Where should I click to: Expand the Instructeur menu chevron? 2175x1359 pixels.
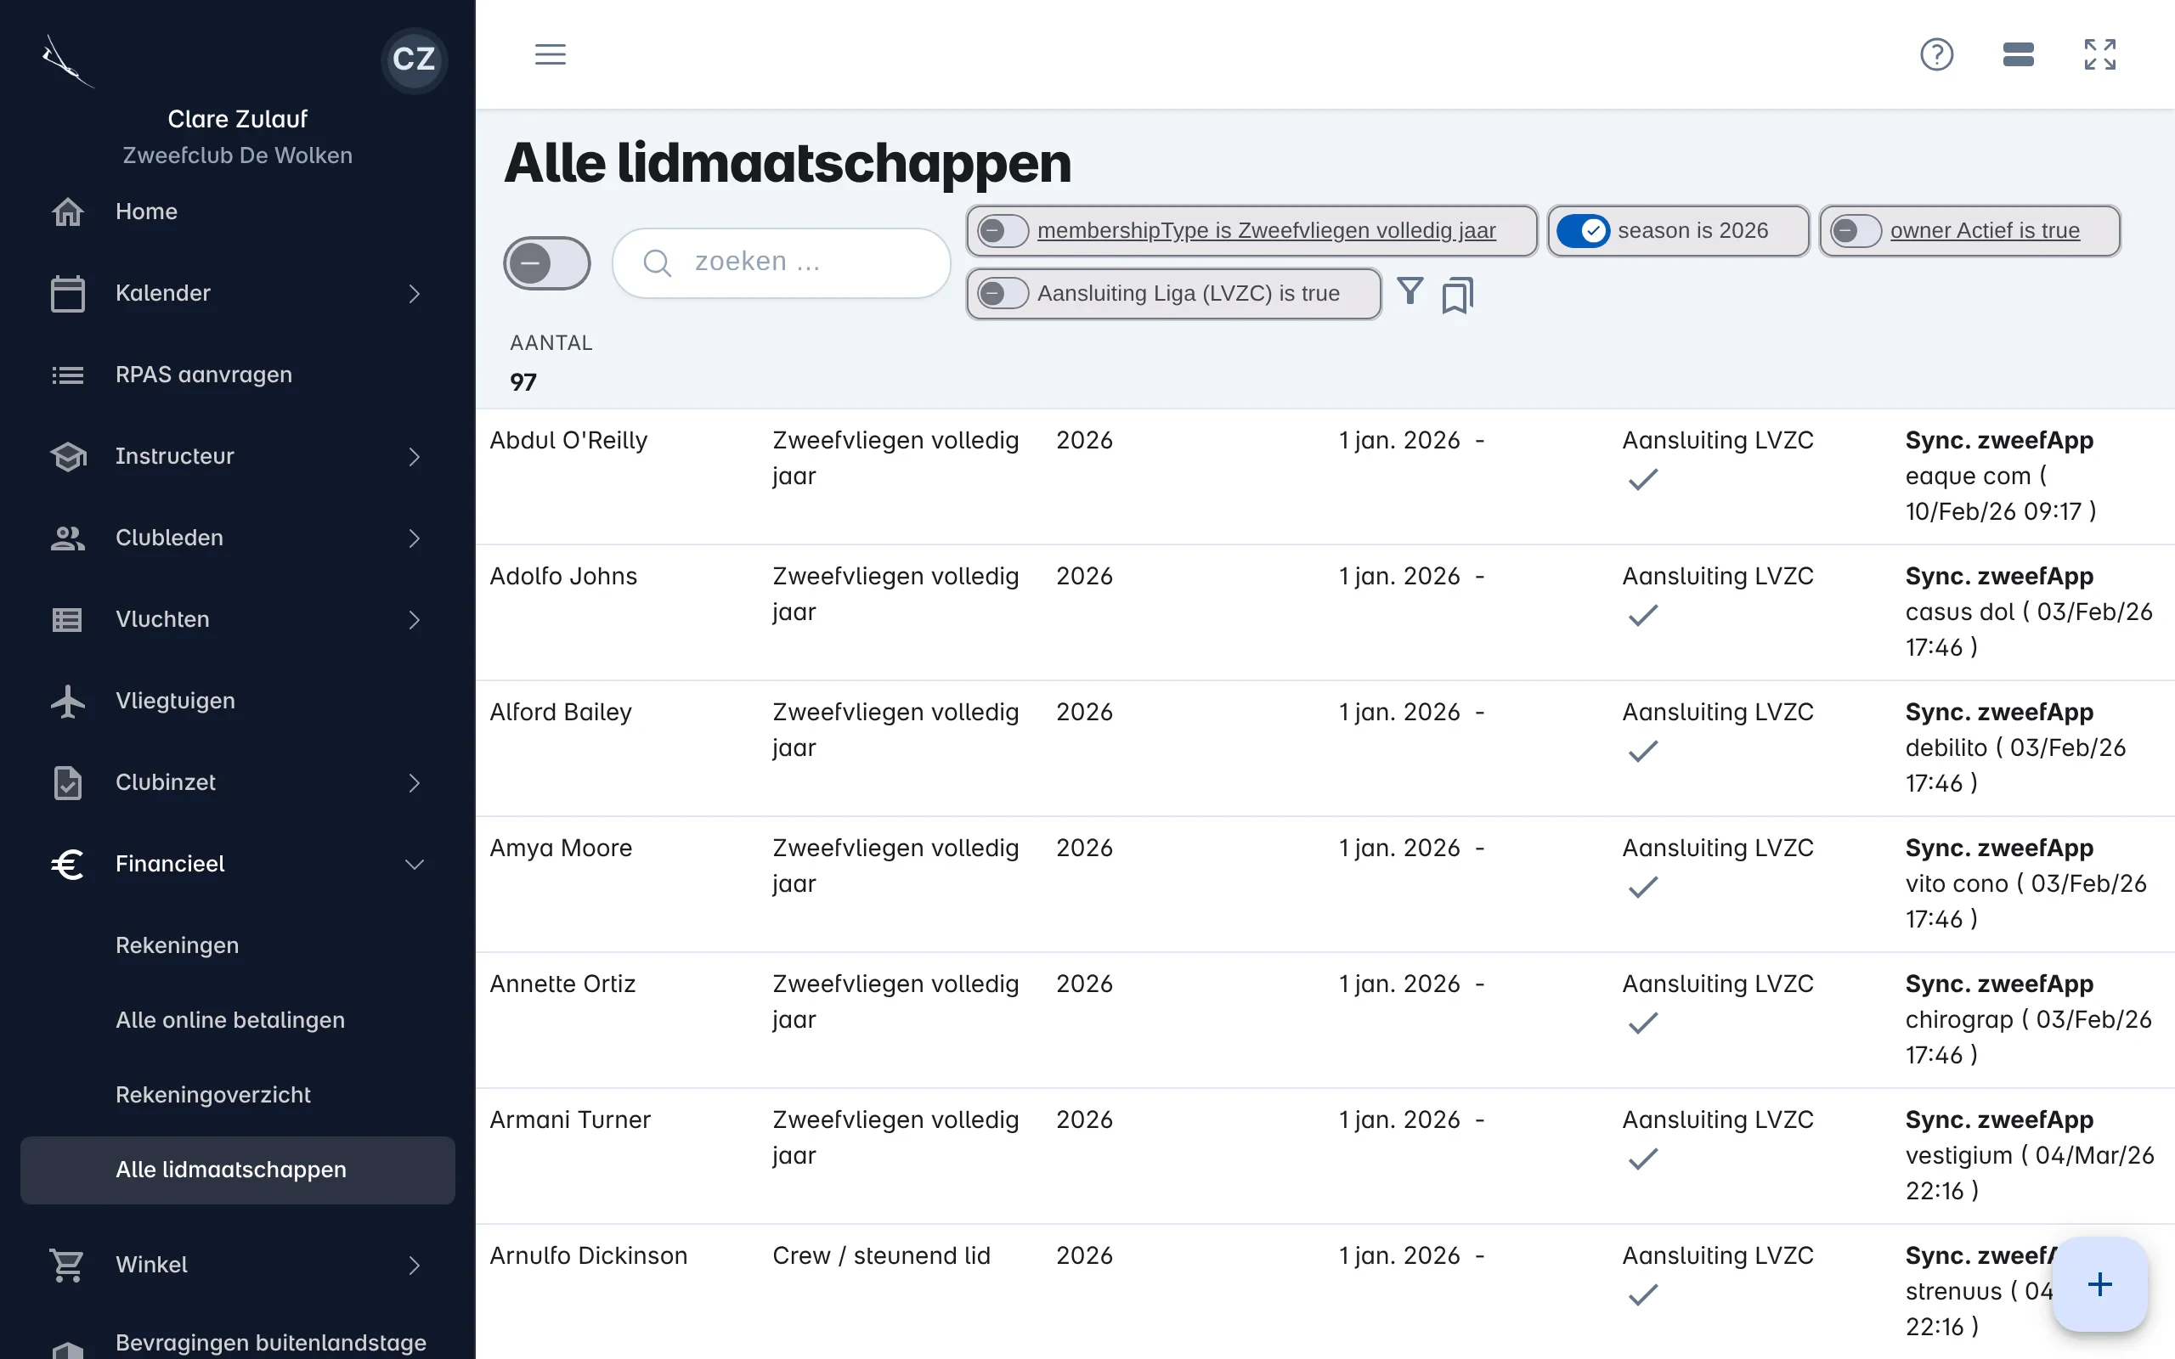click(415, 457)
